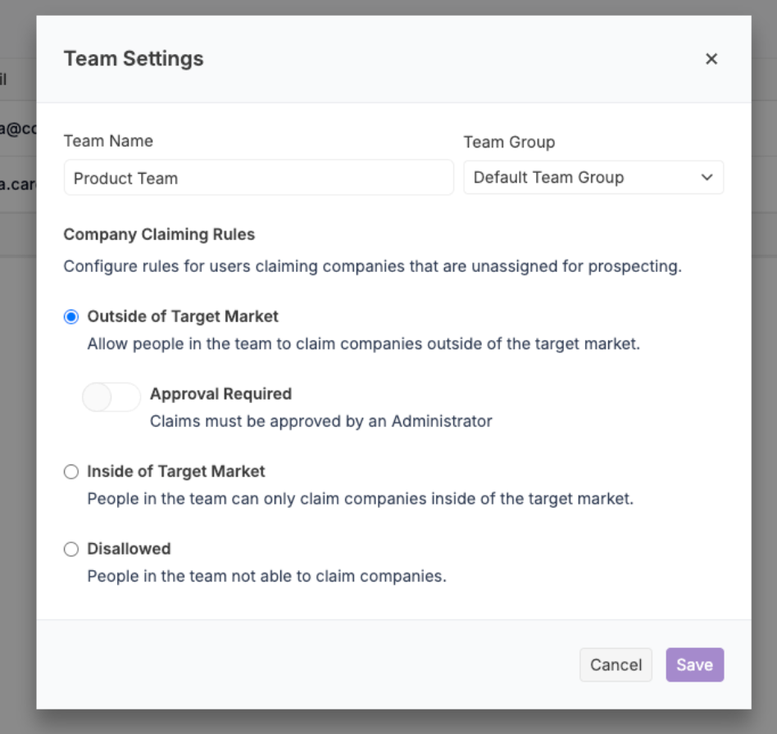The image size is (777, 734).
Task: Select the Outside of Target Market radio
Action: click(x=71, y=317)
